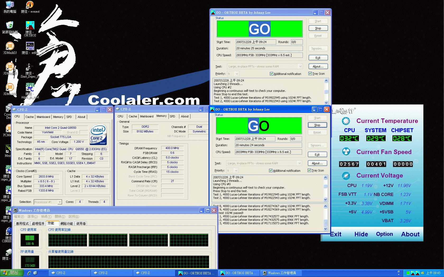Viewport: 444px width, 277px height.
Task: Click Hide in the LanParty monitor
Action: (361, 234)
